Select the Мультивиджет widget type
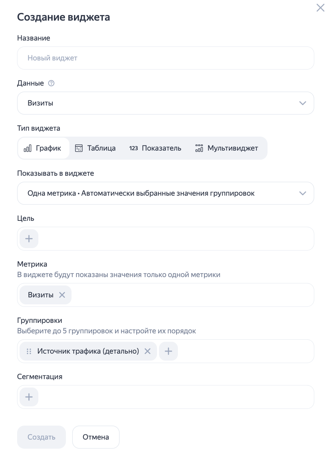Image resolution: width=331 pixels, height=456 pixels. coord(227,148)
